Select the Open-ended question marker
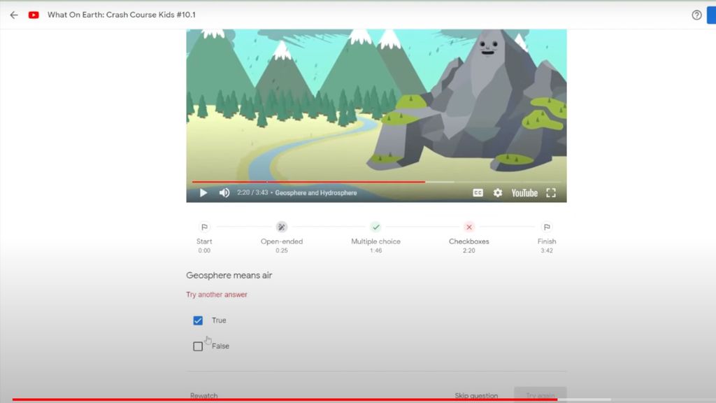 (281, 227)
